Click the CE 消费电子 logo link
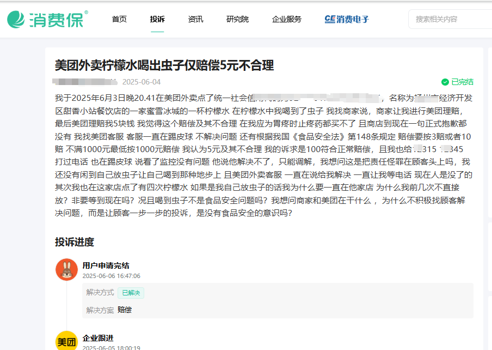The image size is (492, 350). tap(347, 19)
